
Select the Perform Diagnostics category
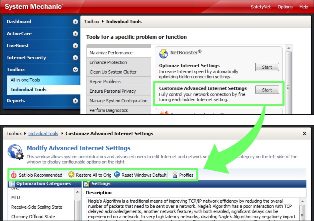119,110
